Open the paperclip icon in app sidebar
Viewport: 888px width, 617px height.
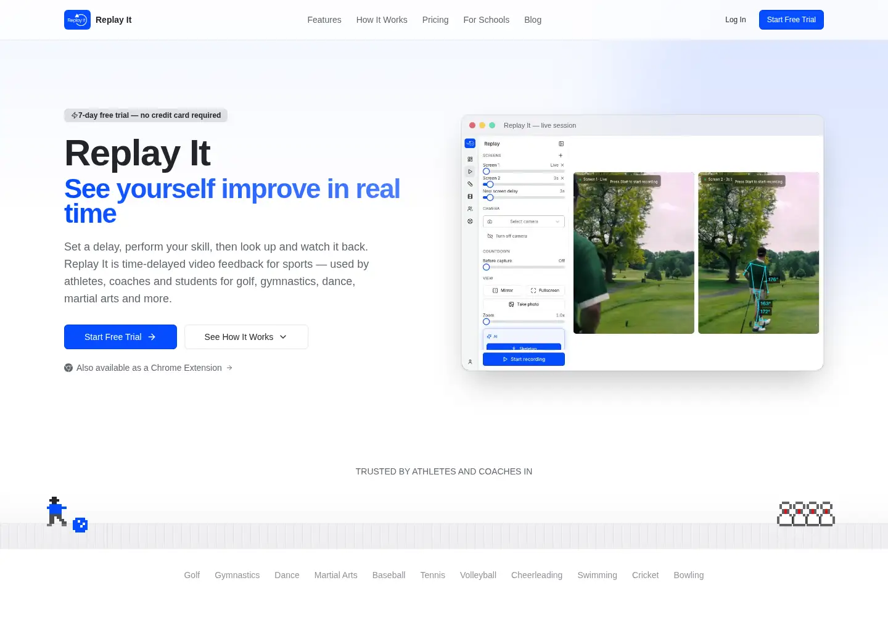470,184
